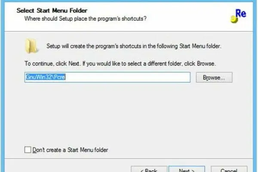The height and width of the screenshot is (172, 258).
Task: Click the Where should Setup place shortcuts subtitle
Action: 86,18
